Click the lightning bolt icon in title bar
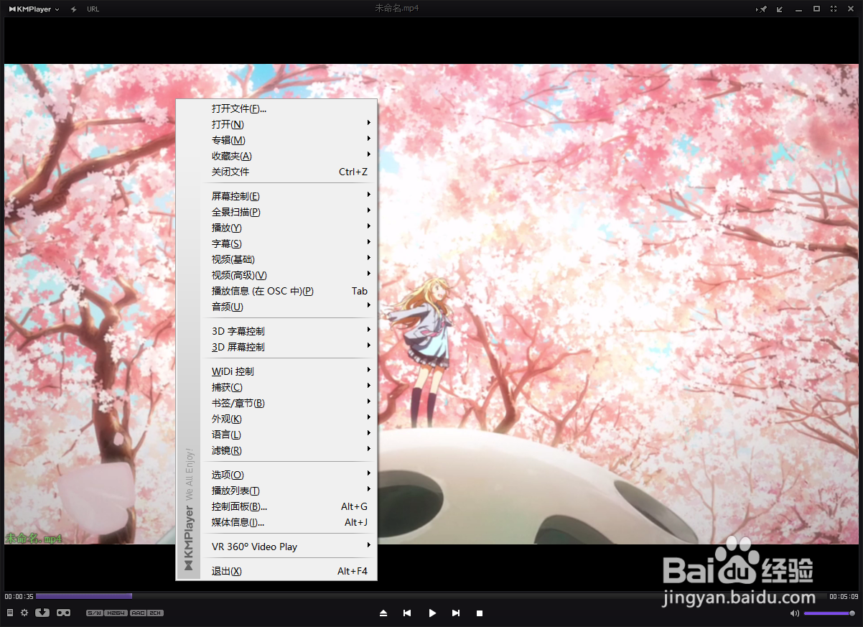Viewport: 863px width, 627px height. 74,9
